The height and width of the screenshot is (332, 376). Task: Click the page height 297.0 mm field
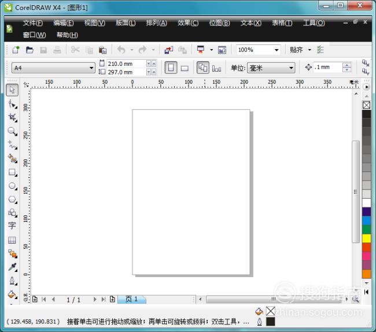click(126, 72)
